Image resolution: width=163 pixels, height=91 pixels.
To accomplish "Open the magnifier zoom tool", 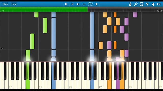I will point(136,4).
